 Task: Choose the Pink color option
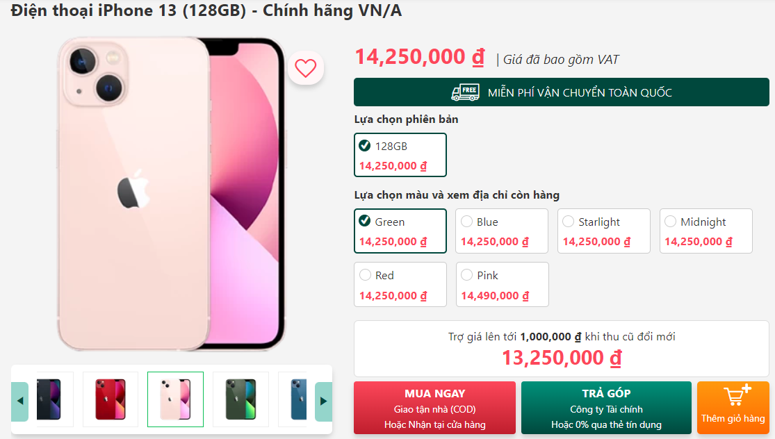click(502, 284)
